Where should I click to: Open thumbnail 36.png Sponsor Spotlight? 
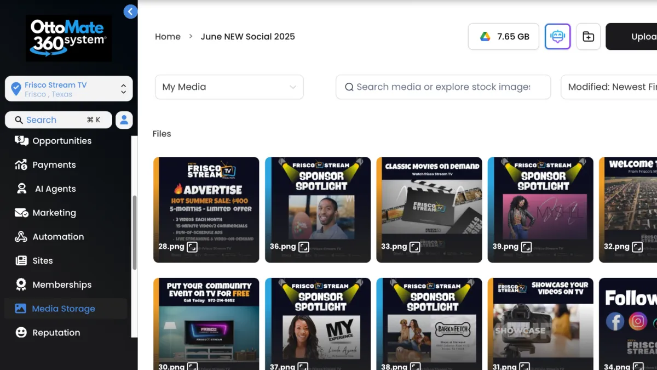[x=318, y=210]
